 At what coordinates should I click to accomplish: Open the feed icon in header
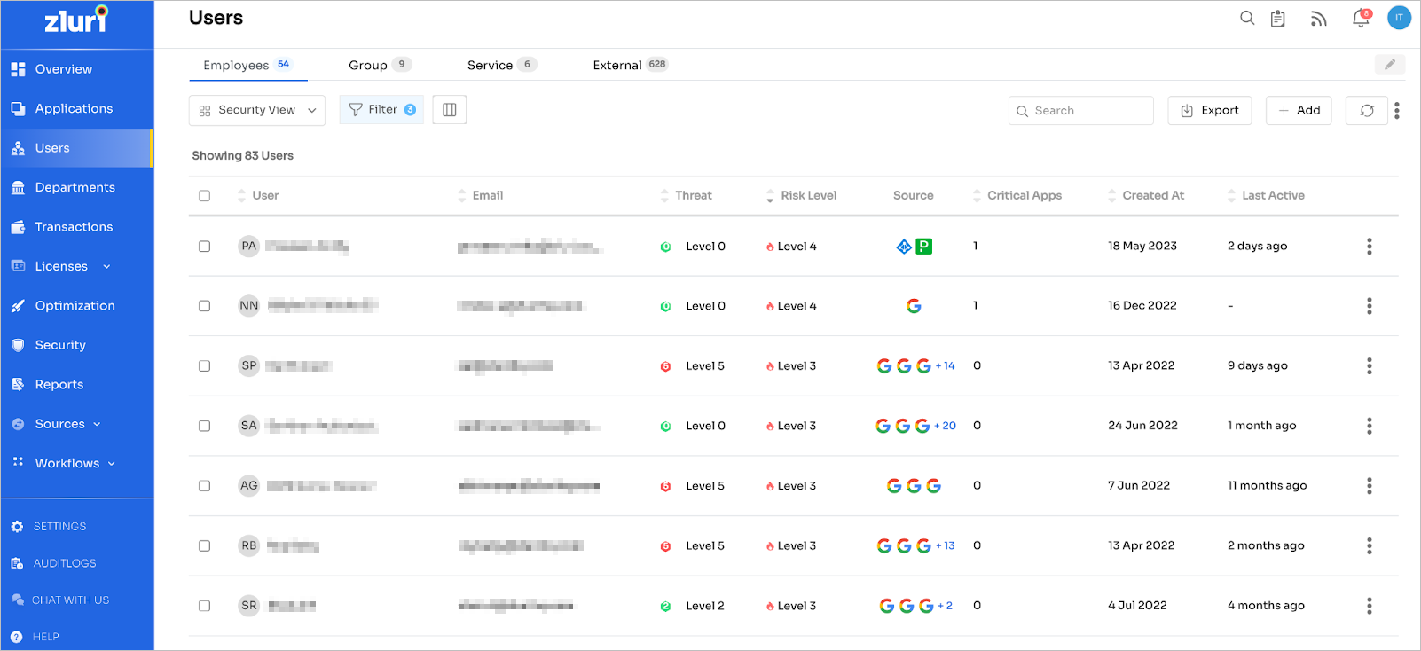click(x=1319, y=19)
